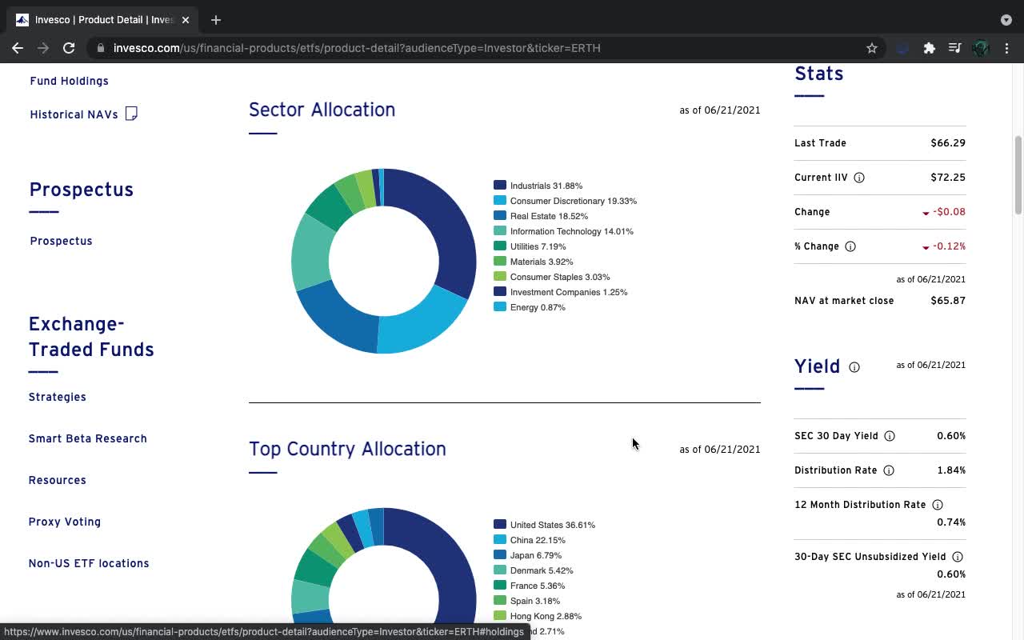Viewport: 1024px width, 640px height.
Task: Click the Change value -$0.08
Action: click(x=949, y=212)
